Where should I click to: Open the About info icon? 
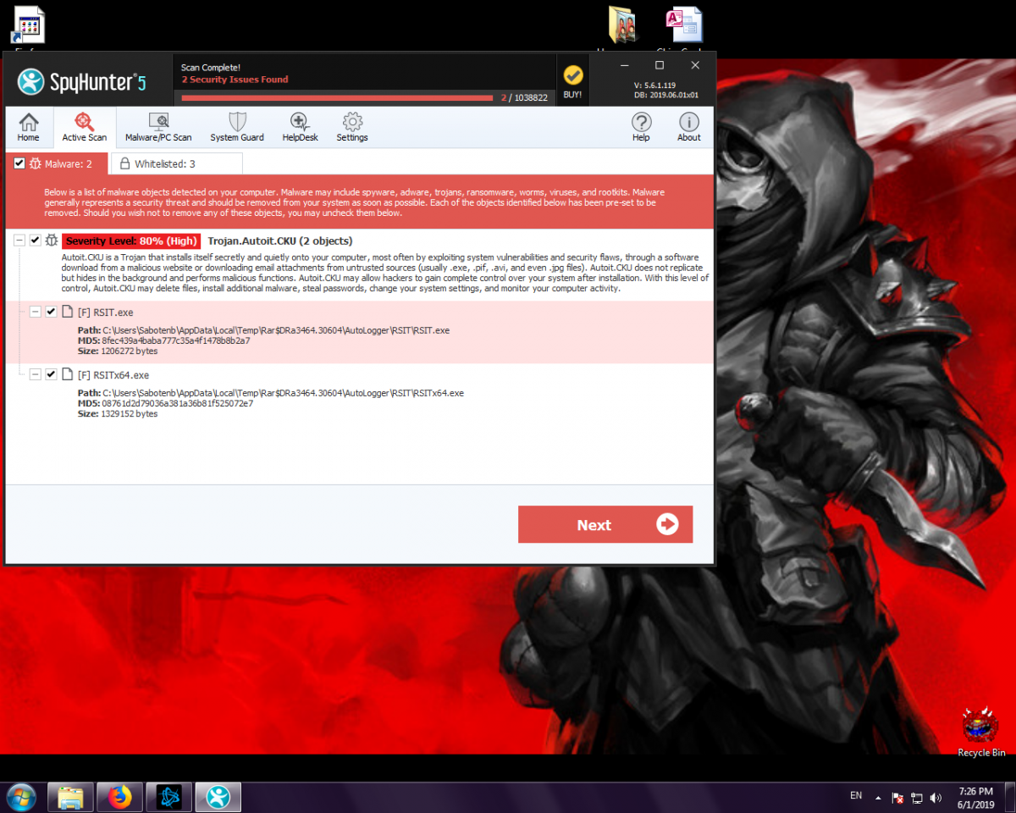[x=688, y=127]
